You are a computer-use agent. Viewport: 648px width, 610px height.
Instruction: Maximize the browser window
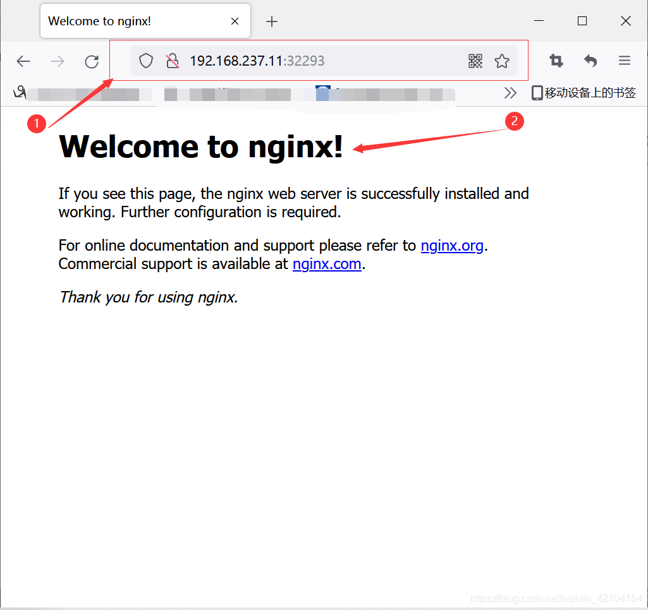pos(582,21)
